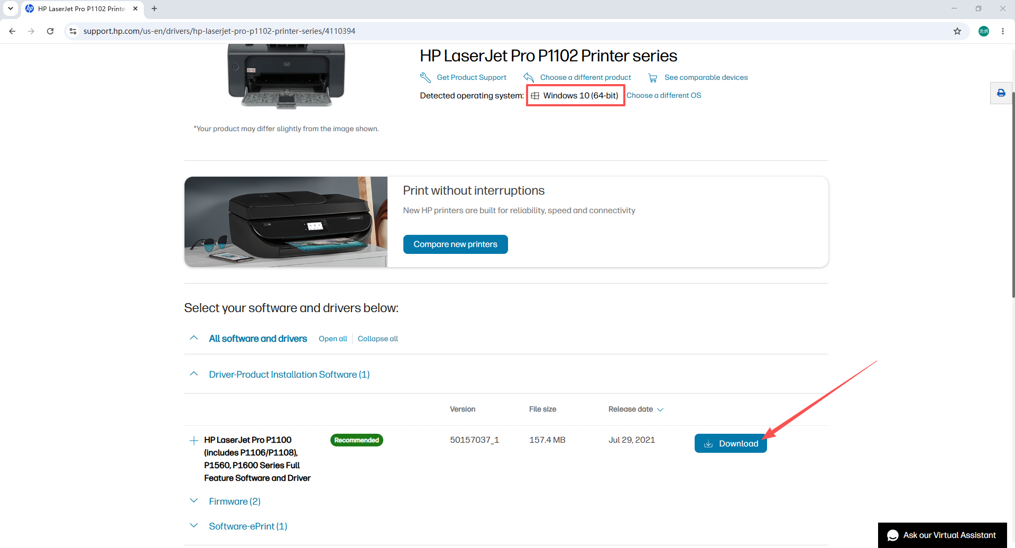Expand HP LaserJet Pro P1100 driver details plus
Screen dimensions: 1015x548
(x=194, y=440)
